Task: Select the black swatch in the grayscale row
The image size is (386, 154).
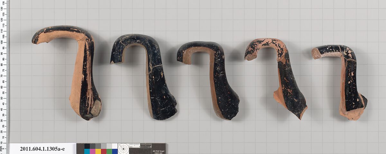Action: click(x=87, y=146)
